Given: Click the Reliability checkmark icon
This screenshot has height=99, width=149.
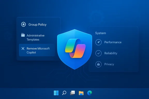Looking at the screenshot, I should [x=99, y=53].
